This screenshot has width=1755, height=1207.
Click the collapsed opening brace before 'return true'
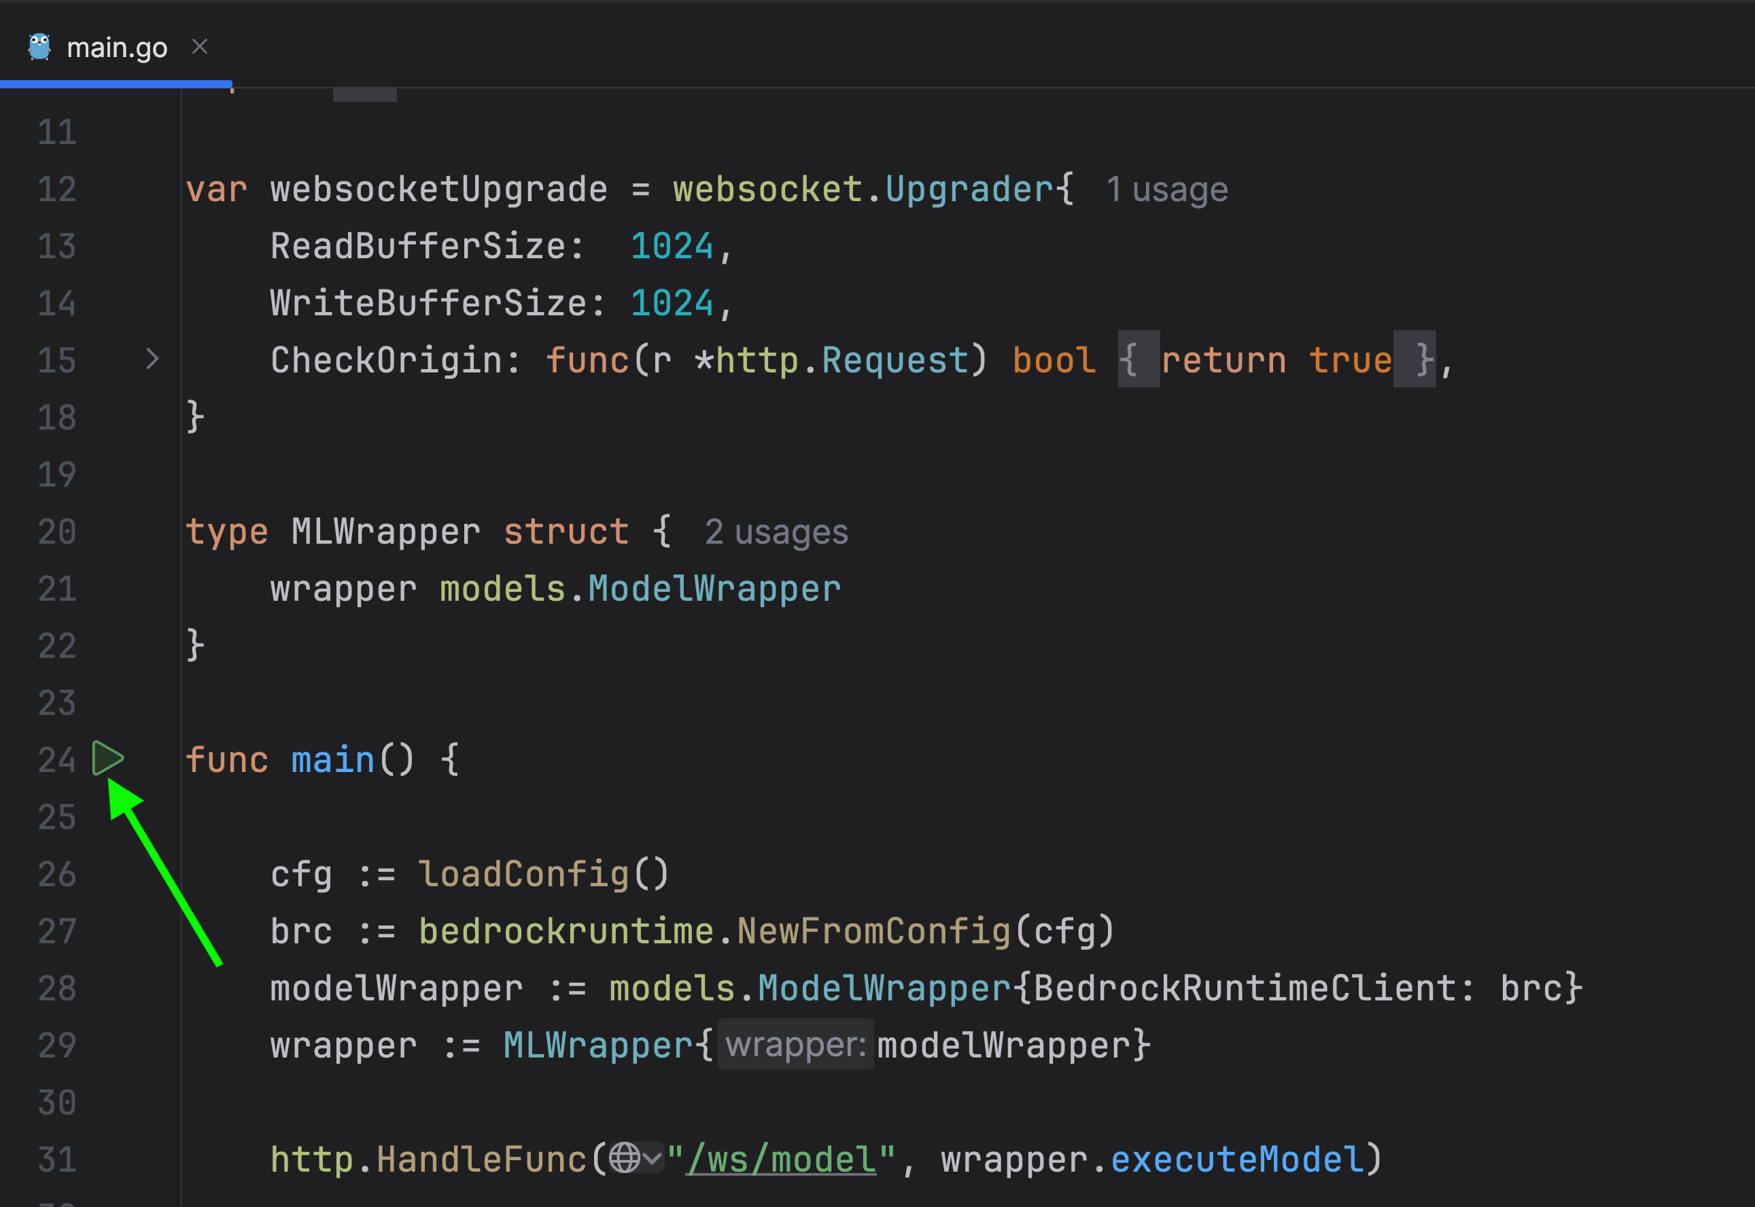coord(1137,360)
